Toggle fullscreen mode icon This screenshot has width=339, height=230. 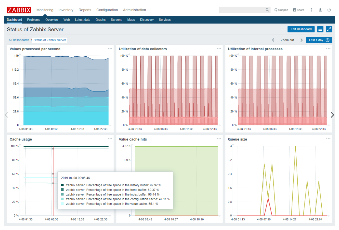coord(329,29)
